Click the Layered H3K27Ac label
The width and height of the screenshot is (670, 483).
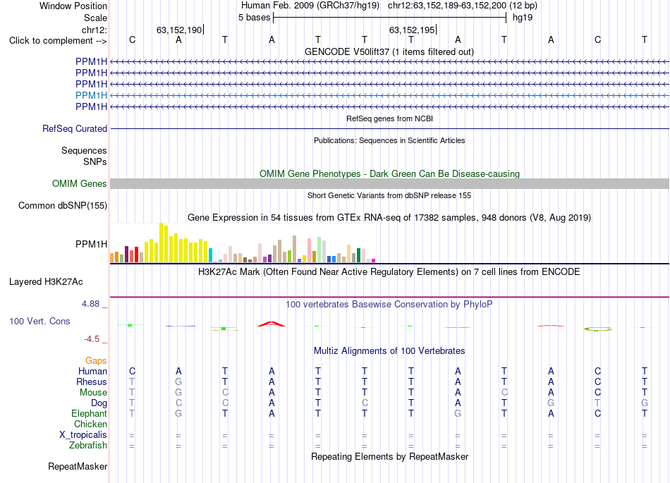46,282
